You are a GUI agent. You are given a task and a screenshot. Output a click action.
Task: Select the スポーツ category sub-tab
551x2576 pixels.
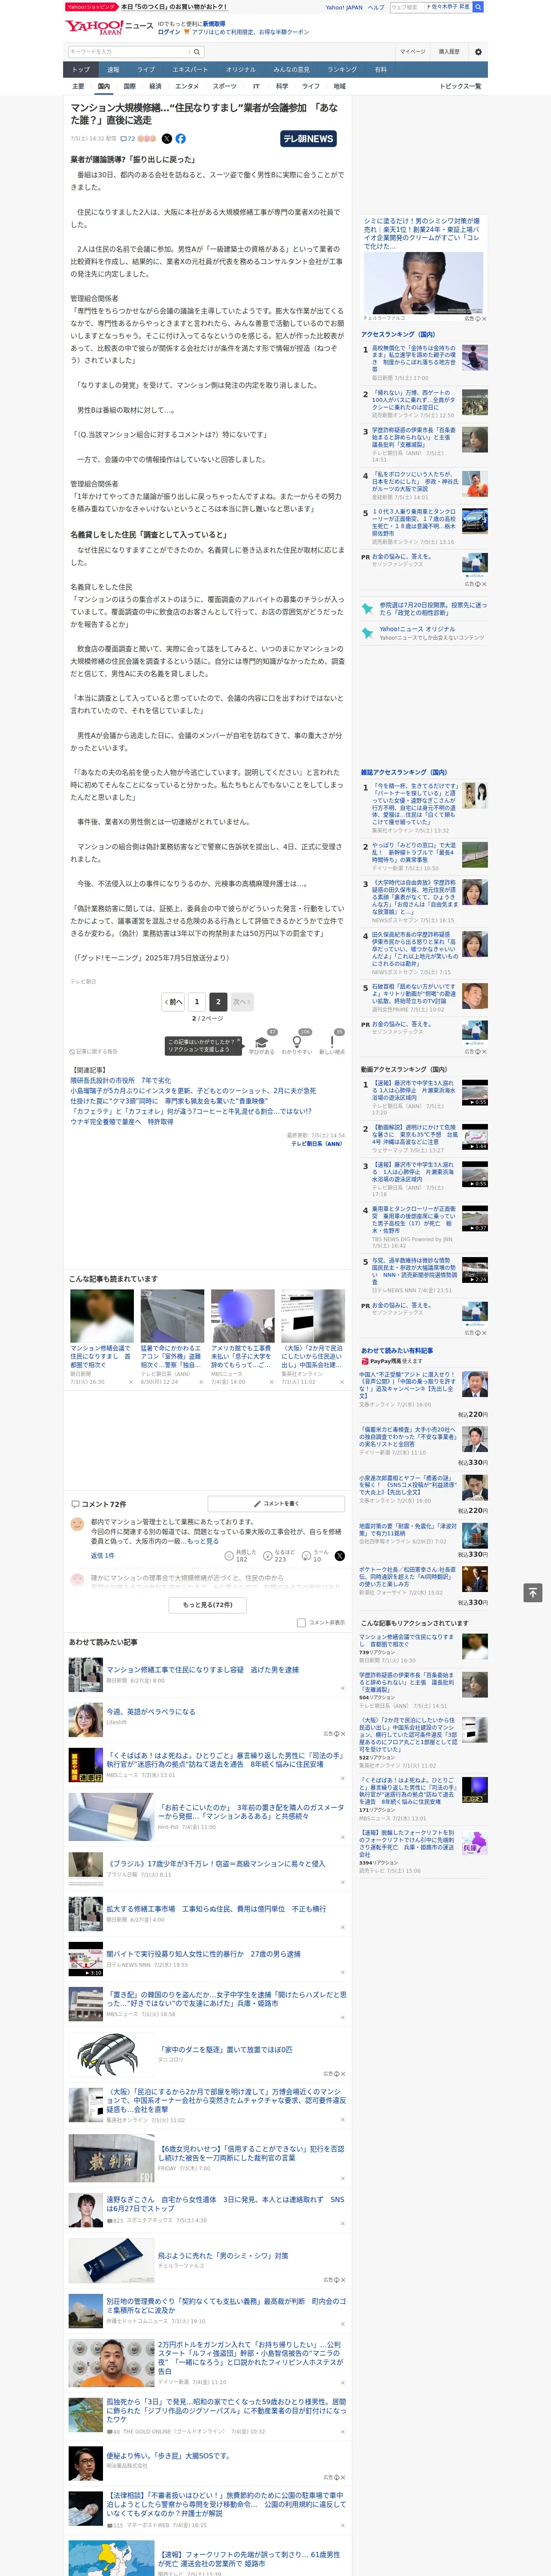coord(225,86)
